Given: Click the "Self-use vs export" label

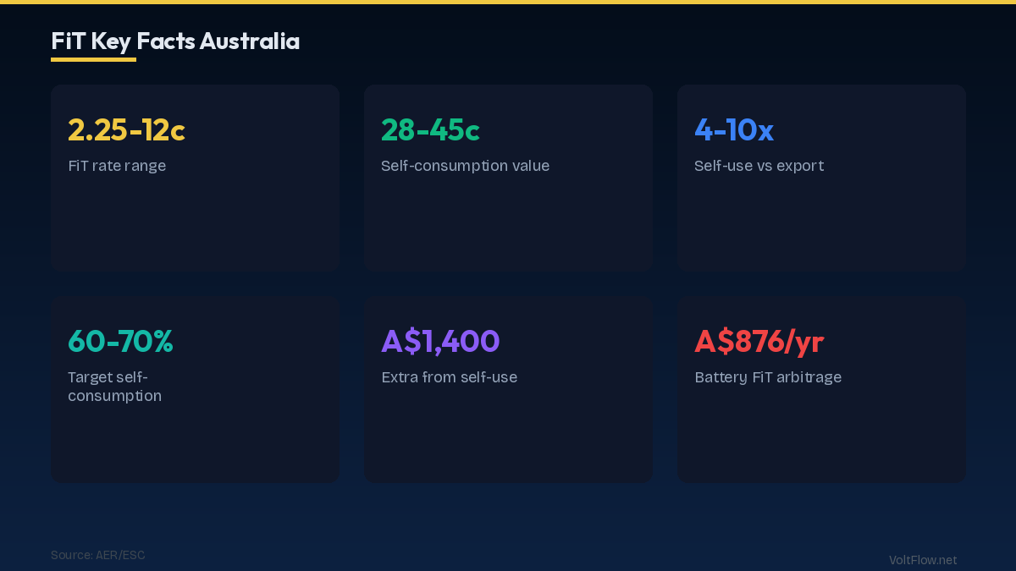Looking at the screenshot, I should [759, 166].
